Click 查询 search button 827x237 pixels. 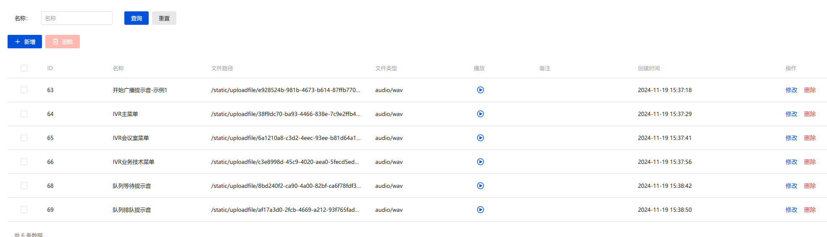pyautogui.click(x=137, y=18)
